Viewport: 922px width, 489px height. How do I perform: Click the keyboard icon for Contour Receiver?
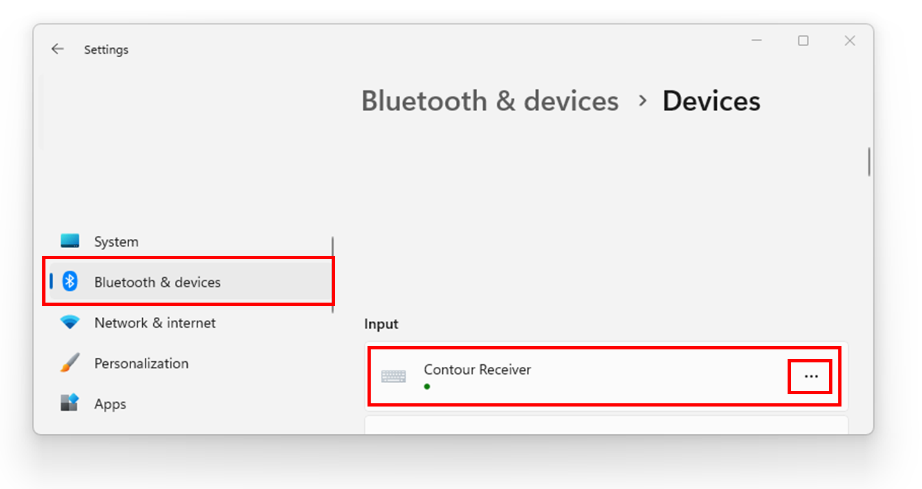393,377
